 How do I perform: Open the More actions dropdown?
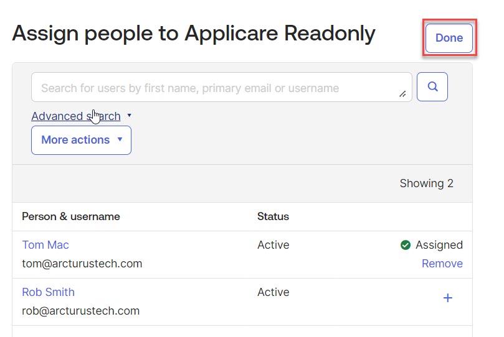pyautogui.click(x=81, y=140)
